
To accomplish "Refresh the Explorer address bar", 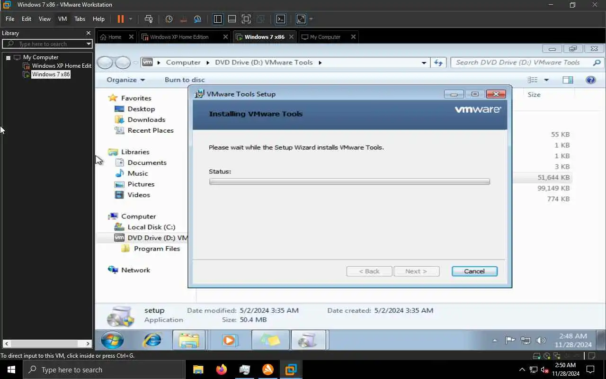I will click(438, 63).
